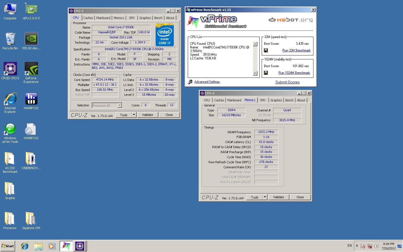Open Internet Explorer desktop shortcut

point(10,103)
